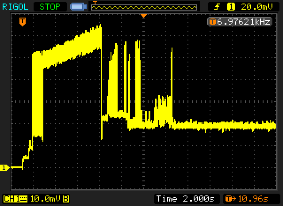
Task: Click the waveform memory overview bar
Action: click(x=144, y=7)
